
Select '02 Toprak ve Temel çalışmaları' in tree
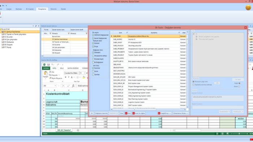click(15, 34)
